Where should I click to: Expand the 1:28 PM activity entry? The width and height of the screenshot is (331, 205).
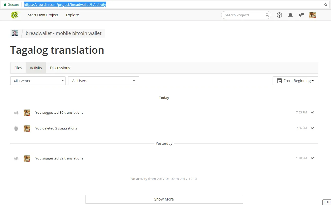point(312,158)
